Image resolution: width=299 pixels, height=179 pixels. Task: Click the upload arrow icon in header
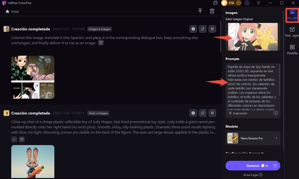[200, 11]
